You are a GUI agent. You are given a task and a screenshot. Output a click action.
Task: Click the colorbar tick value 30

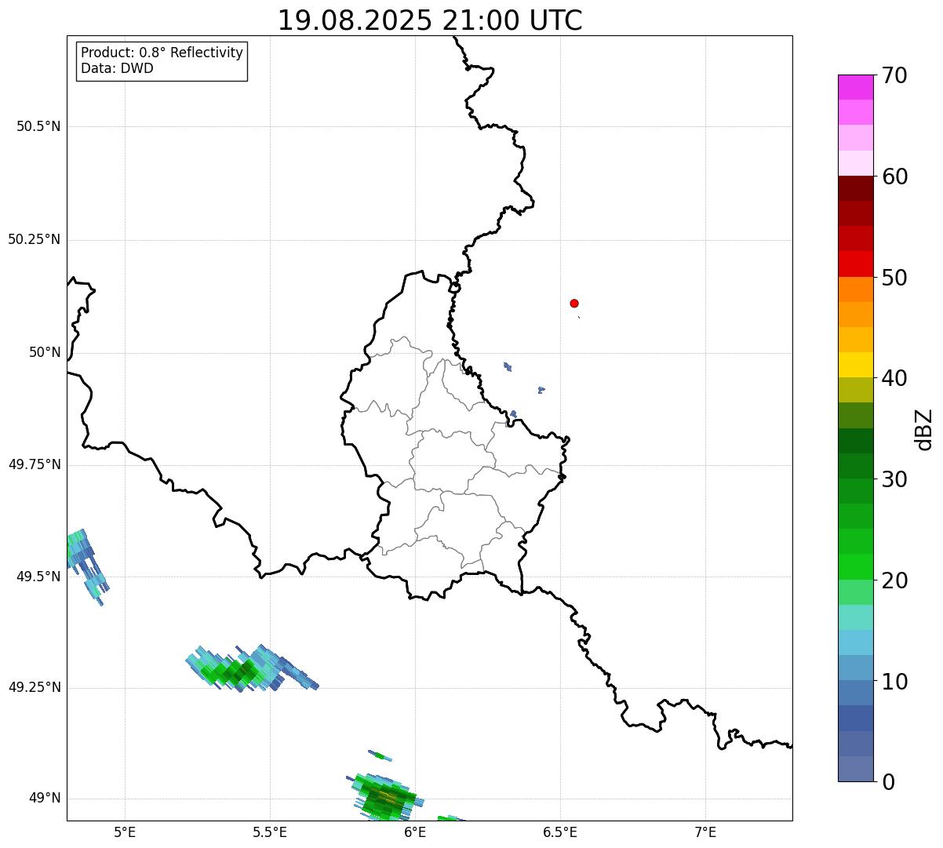[894, 479]
